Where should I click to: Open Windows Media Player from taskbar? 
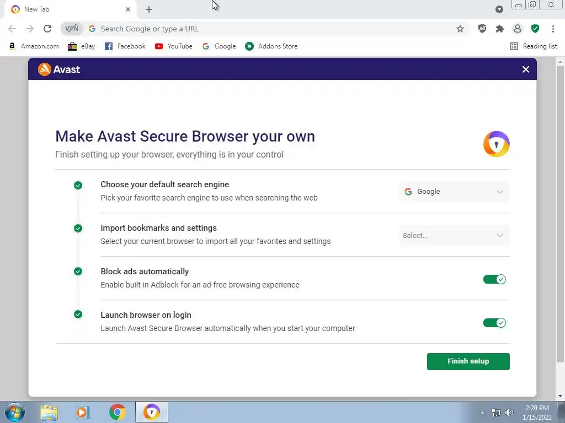(x=83, y=412)
